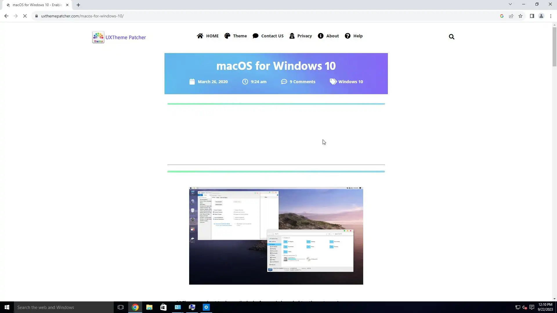557x313 pixels.
Task: Stop page loading button
Action: [x=25, y=16]
